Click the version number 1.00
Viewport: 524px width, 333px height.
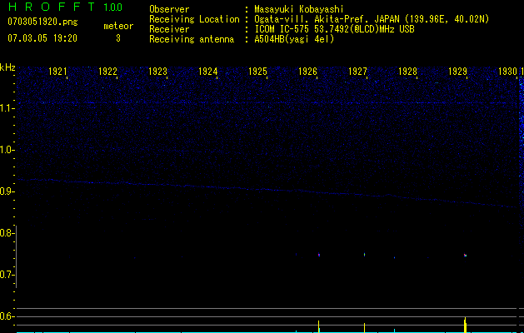112,7
